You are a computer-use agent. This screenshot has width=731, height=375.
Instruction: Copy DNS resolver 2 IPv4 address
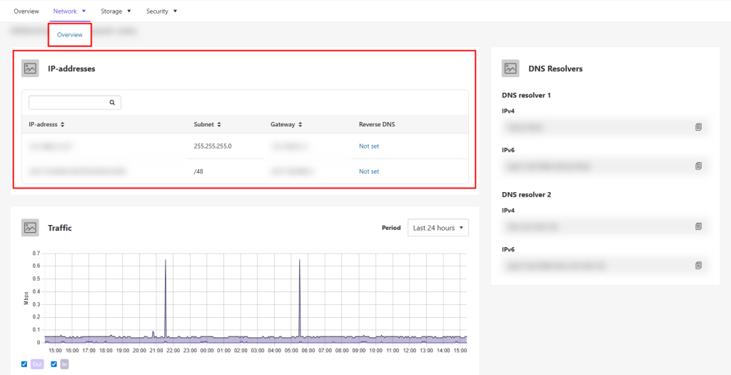click(x=698, y=226)
